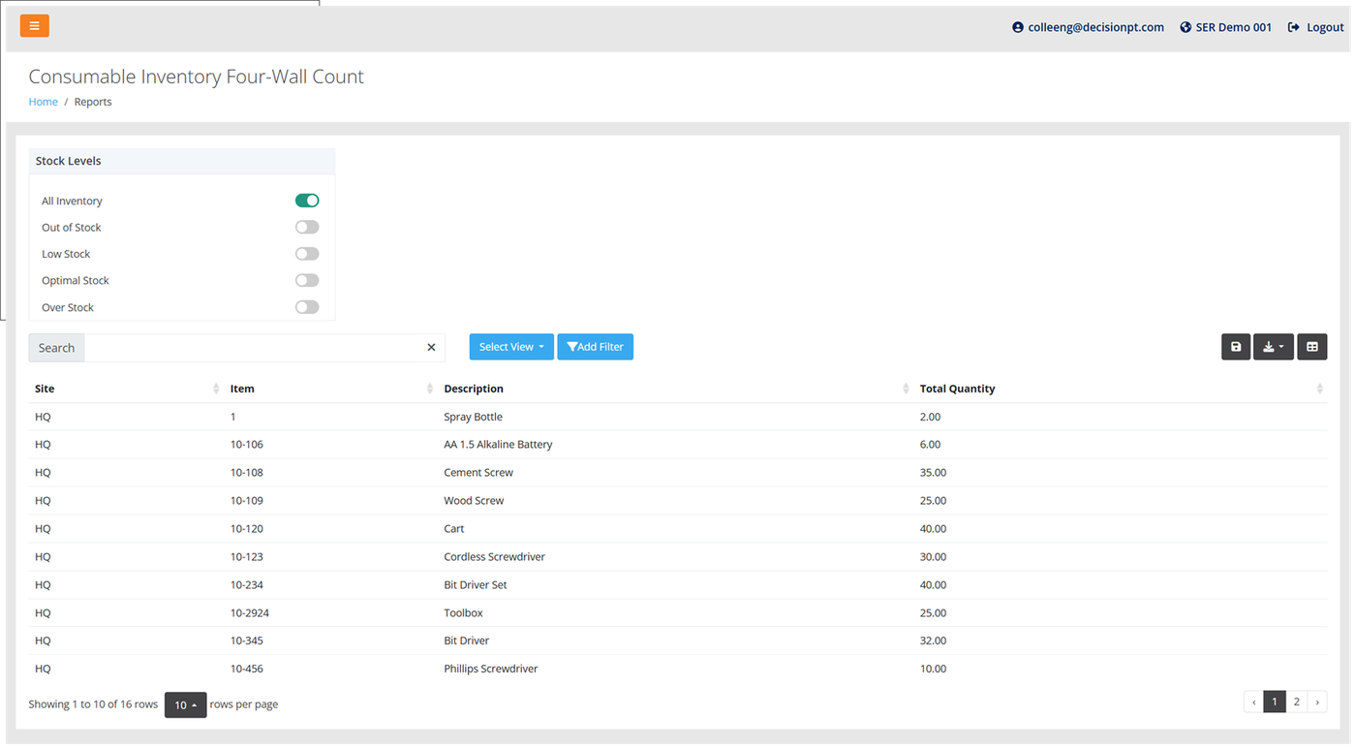Click the table columns grid icon
The height and width of the screenshot is (749, 1356).
(1312, 347)
